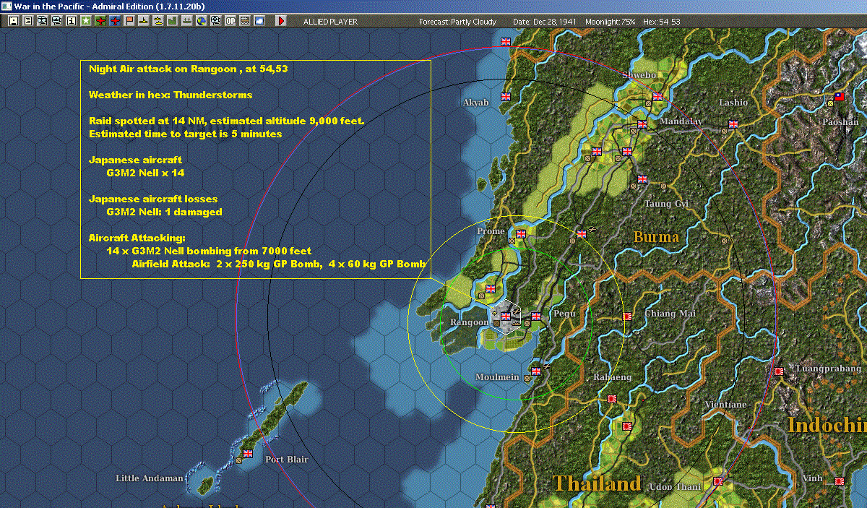Screen dimensions: 867x508
Task: Click 'Airfield Attack' bomb loadout line
Action: pyautogui.click(x=278, y=264)
